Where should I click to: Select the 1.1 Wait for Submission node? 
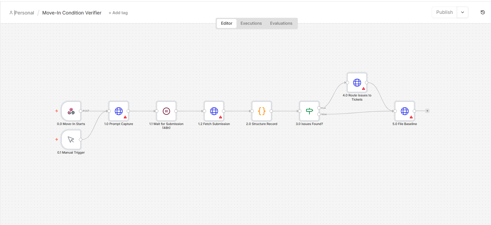(x=166, y=111)
